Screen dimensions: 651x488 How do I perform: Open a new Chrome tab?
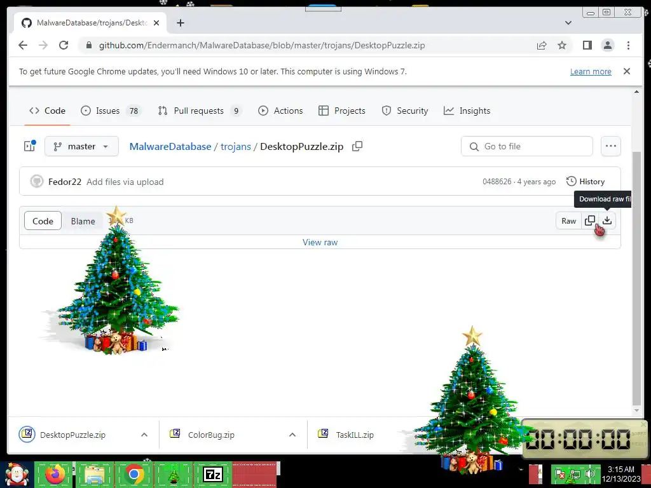180,23
